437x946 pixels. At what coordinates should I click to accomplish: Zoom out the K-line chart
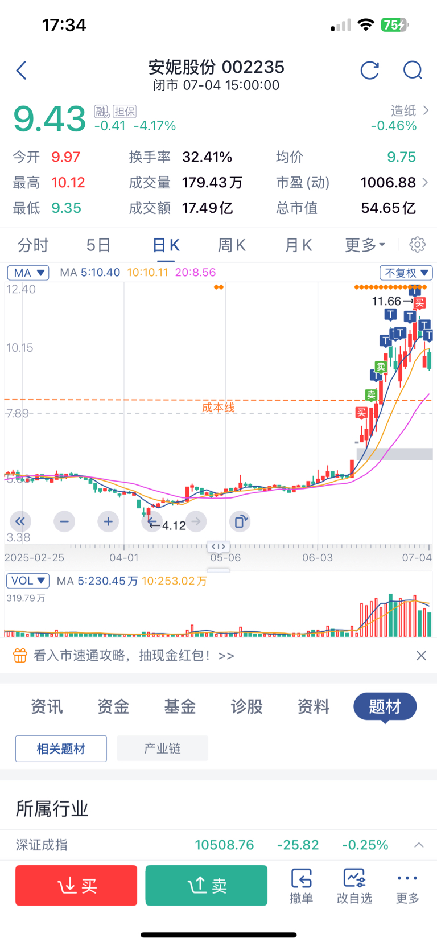point(64,521)
